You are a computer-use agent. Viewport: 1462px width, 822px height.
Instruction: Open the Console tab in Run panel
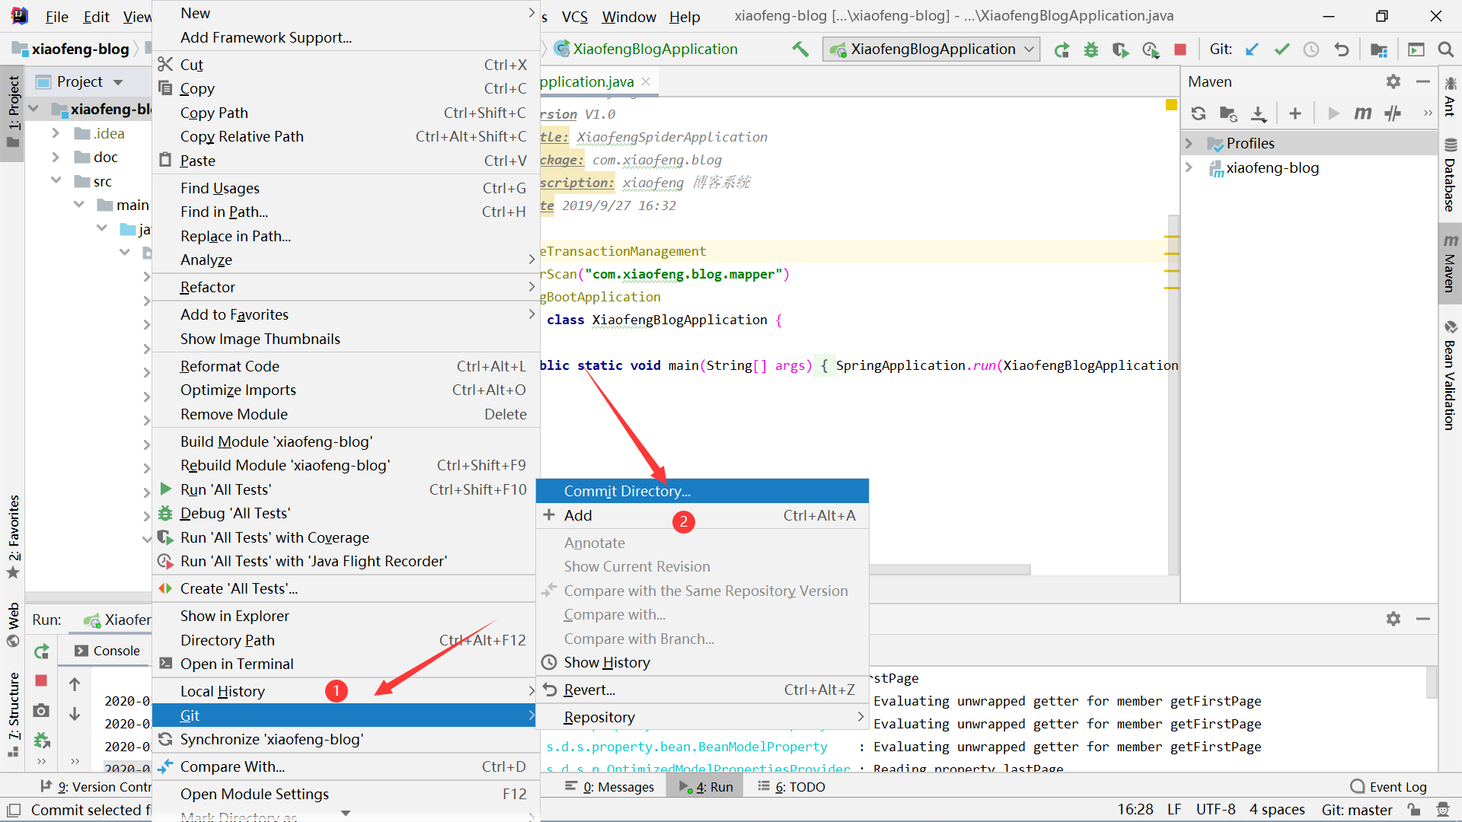(107, 651)
